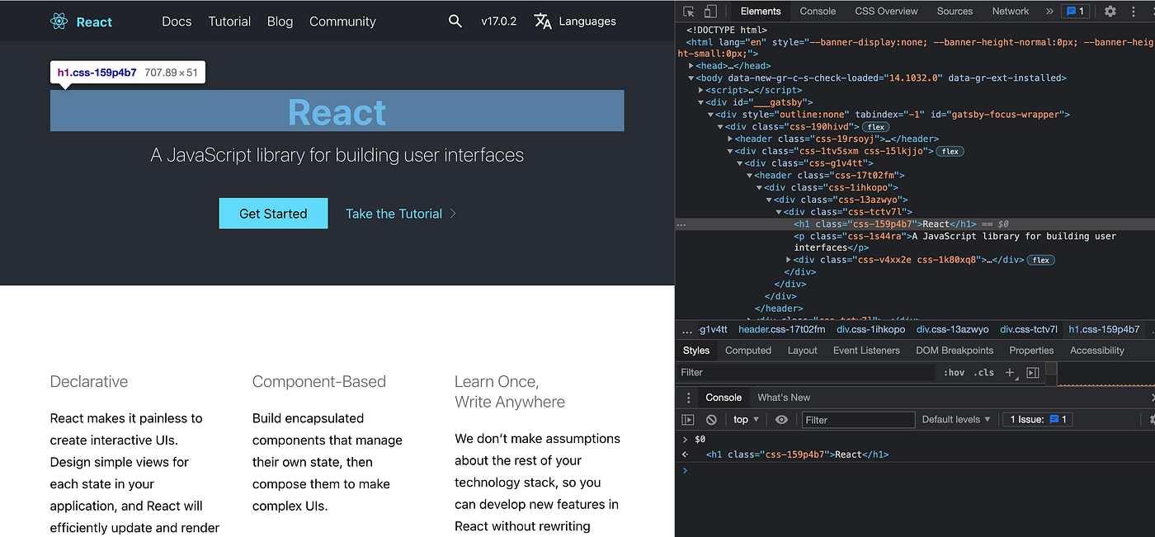Open the DOM Breakpoints pane
Image resolution: width=1155 pixels, height=537 pixels.
(x=955, y=351)
